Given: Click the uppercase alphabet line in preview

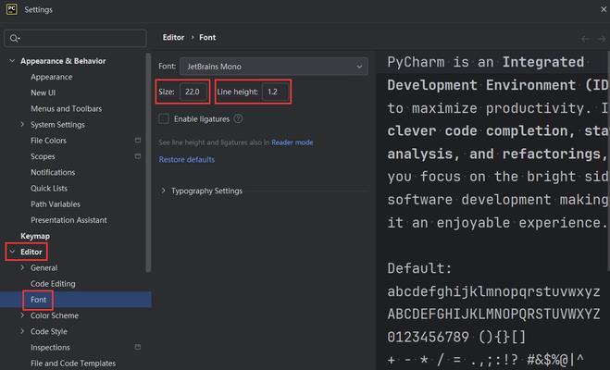Looking at the screenshot, I should coord(493,314).
